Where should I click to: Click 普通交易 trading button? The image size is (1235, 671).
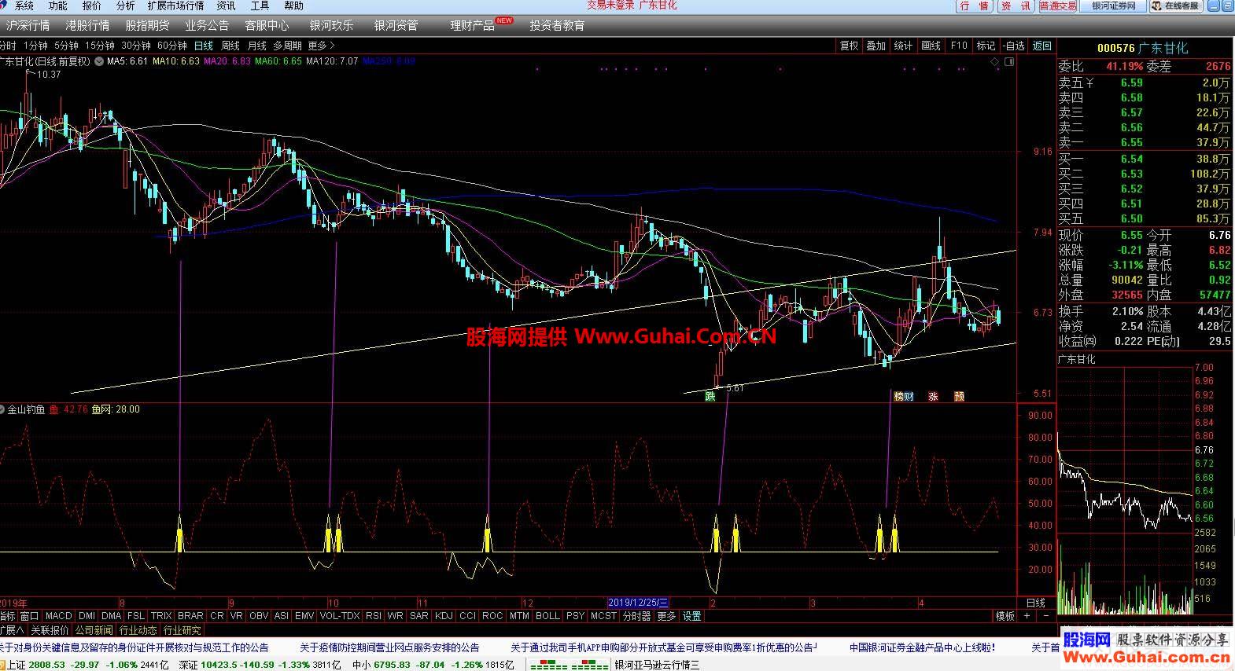tap(1058, 5)
